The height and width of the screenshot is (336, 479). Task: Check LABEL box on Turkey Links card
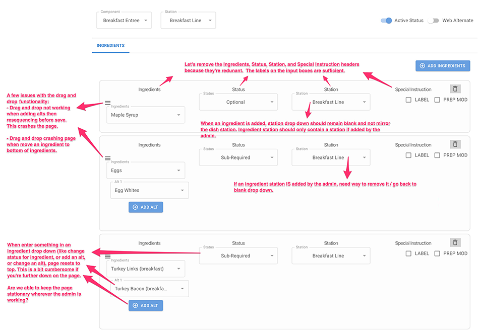pyautogui.click(x=408, y=254)
